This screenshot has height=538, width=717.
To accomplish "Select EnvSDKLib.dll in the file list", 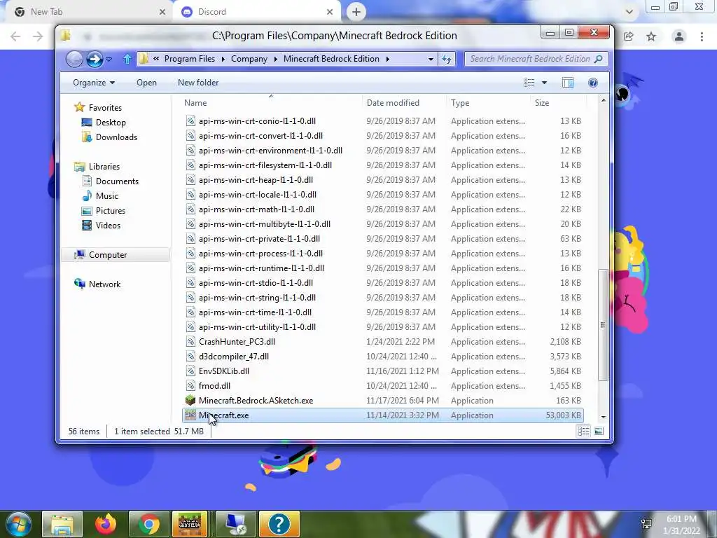I will (x=223, y=371).
